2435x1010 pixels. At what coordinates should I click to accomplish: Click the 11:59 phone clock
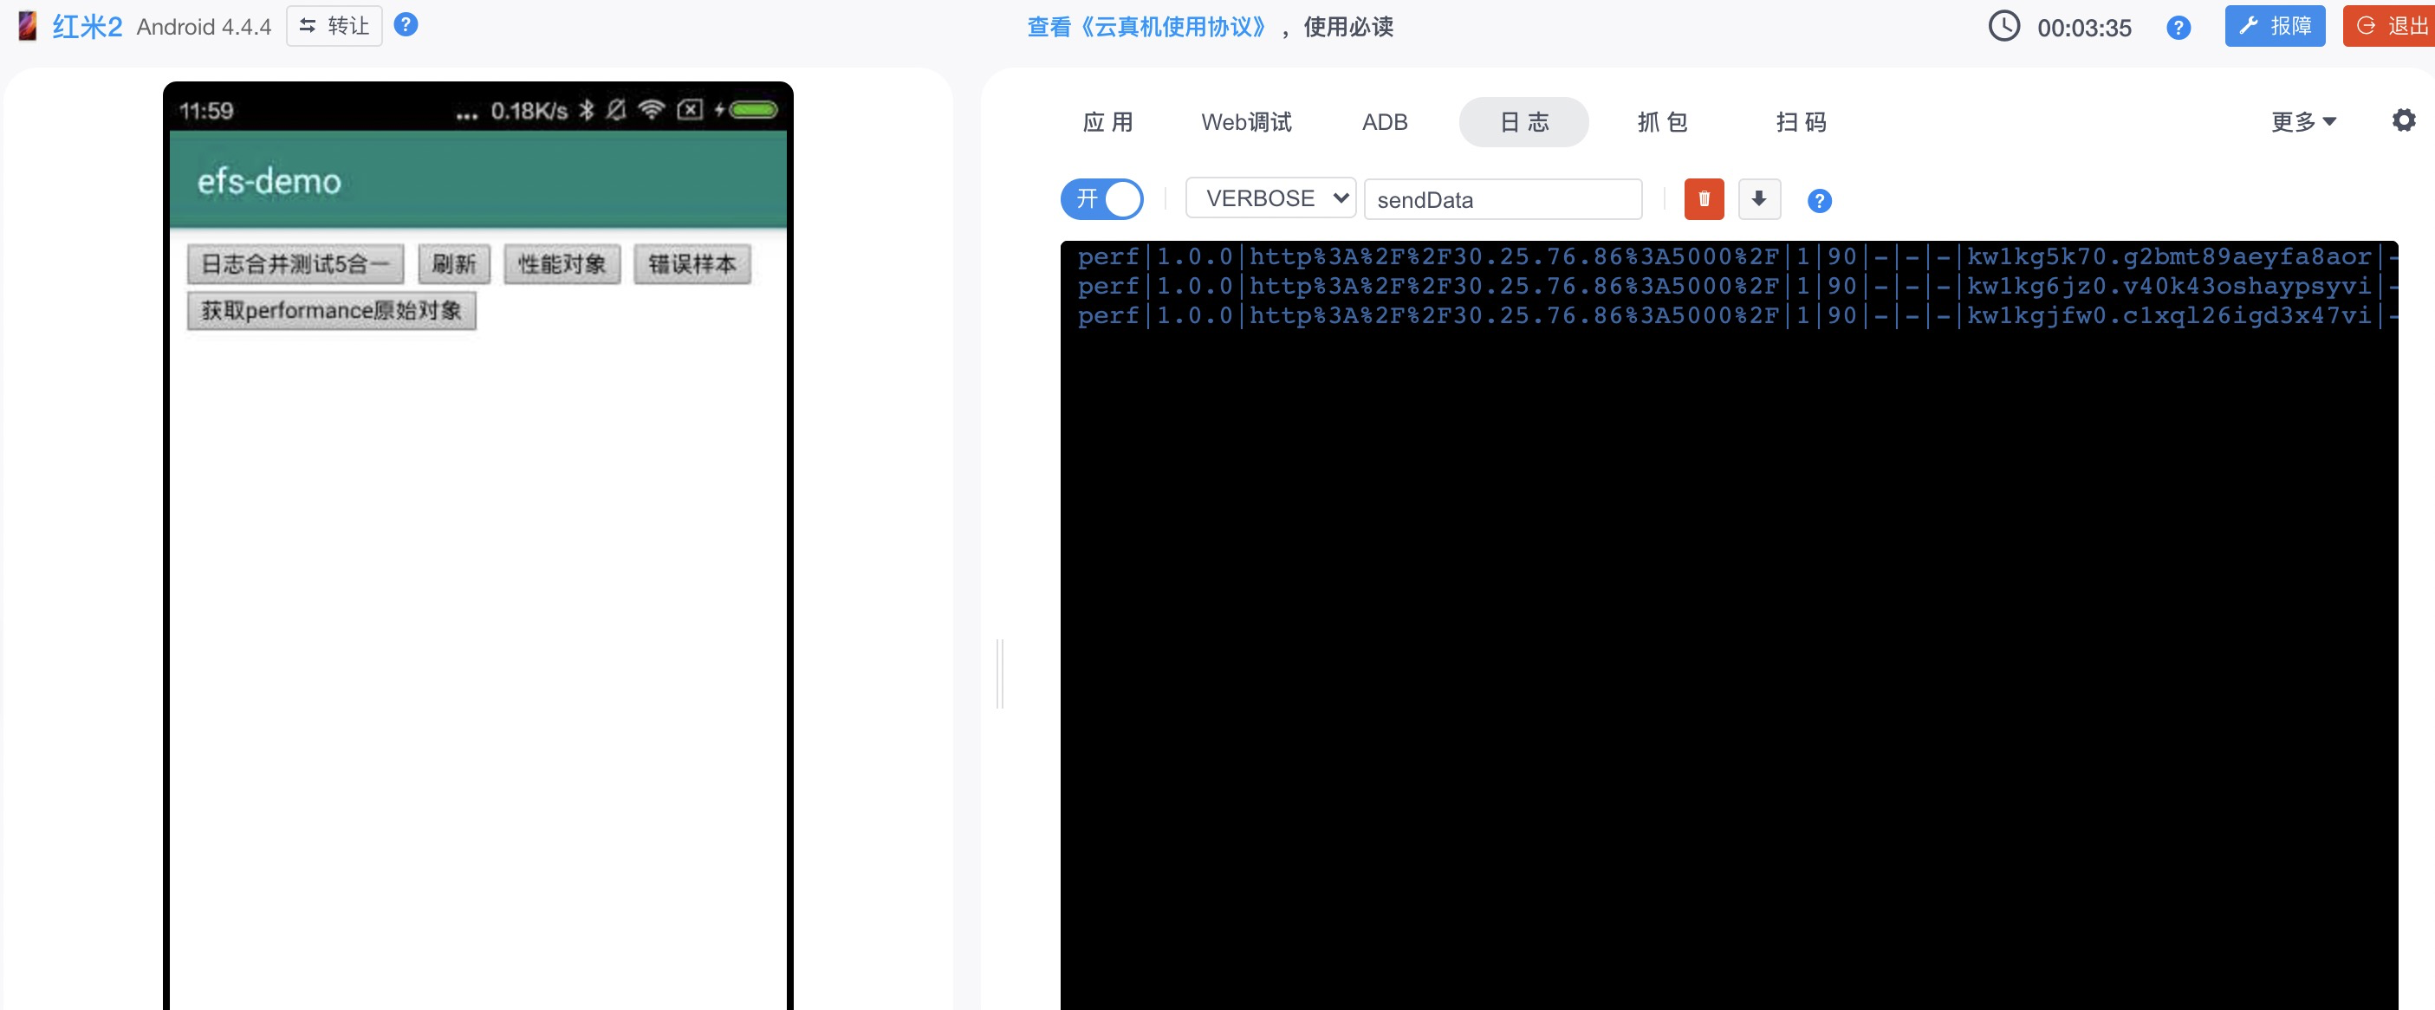pos(206,111)
